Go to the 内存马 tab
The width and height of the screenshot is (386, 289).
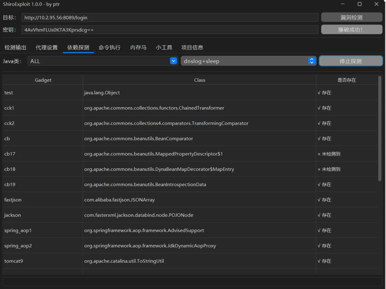coord(138,48)
